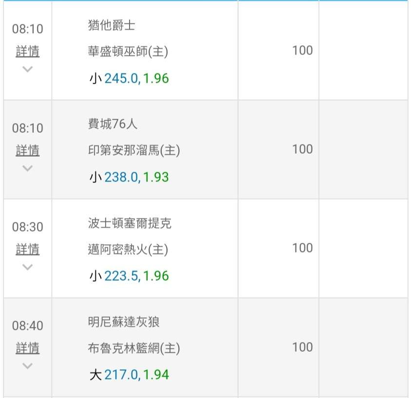Open 詳情 link for 費城76人 game
This screenshot has height=398, width=411.
pyautogui.click(x=28, y=151)
